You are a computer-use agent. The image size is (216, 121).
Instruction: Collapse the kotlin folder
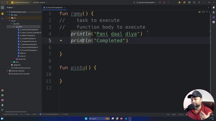(14, 27)
